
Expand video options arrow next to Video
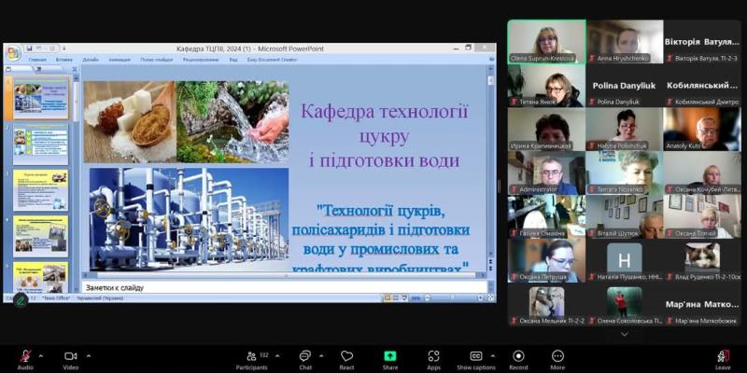89,355
